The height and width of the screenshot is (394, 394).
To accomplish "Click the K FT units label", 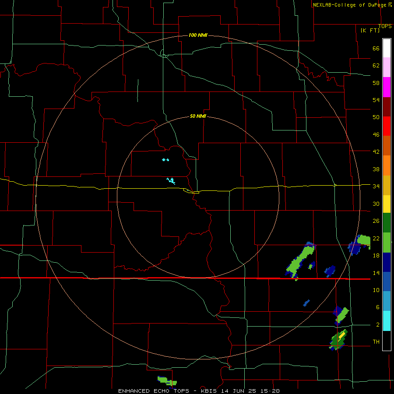I will (x=370, y=30).
